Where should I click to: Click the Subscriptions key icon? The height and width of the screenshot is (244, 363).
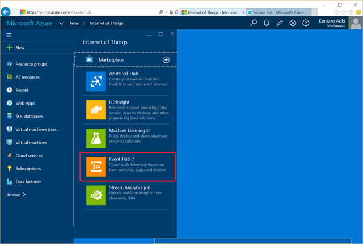9,169
